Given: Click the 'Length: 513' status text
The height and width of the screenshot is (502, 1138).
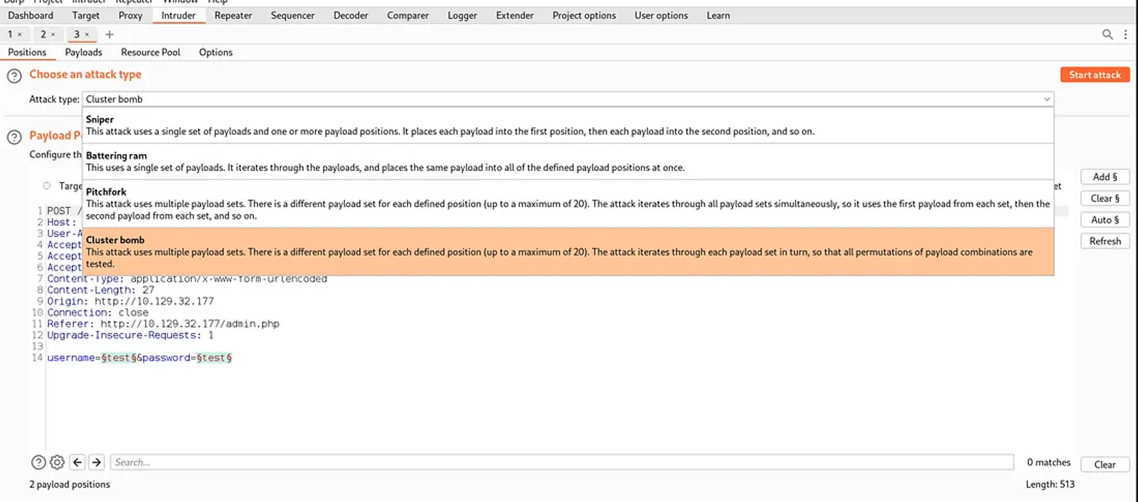Looking at the screenshot, I should click(1050, 484).
